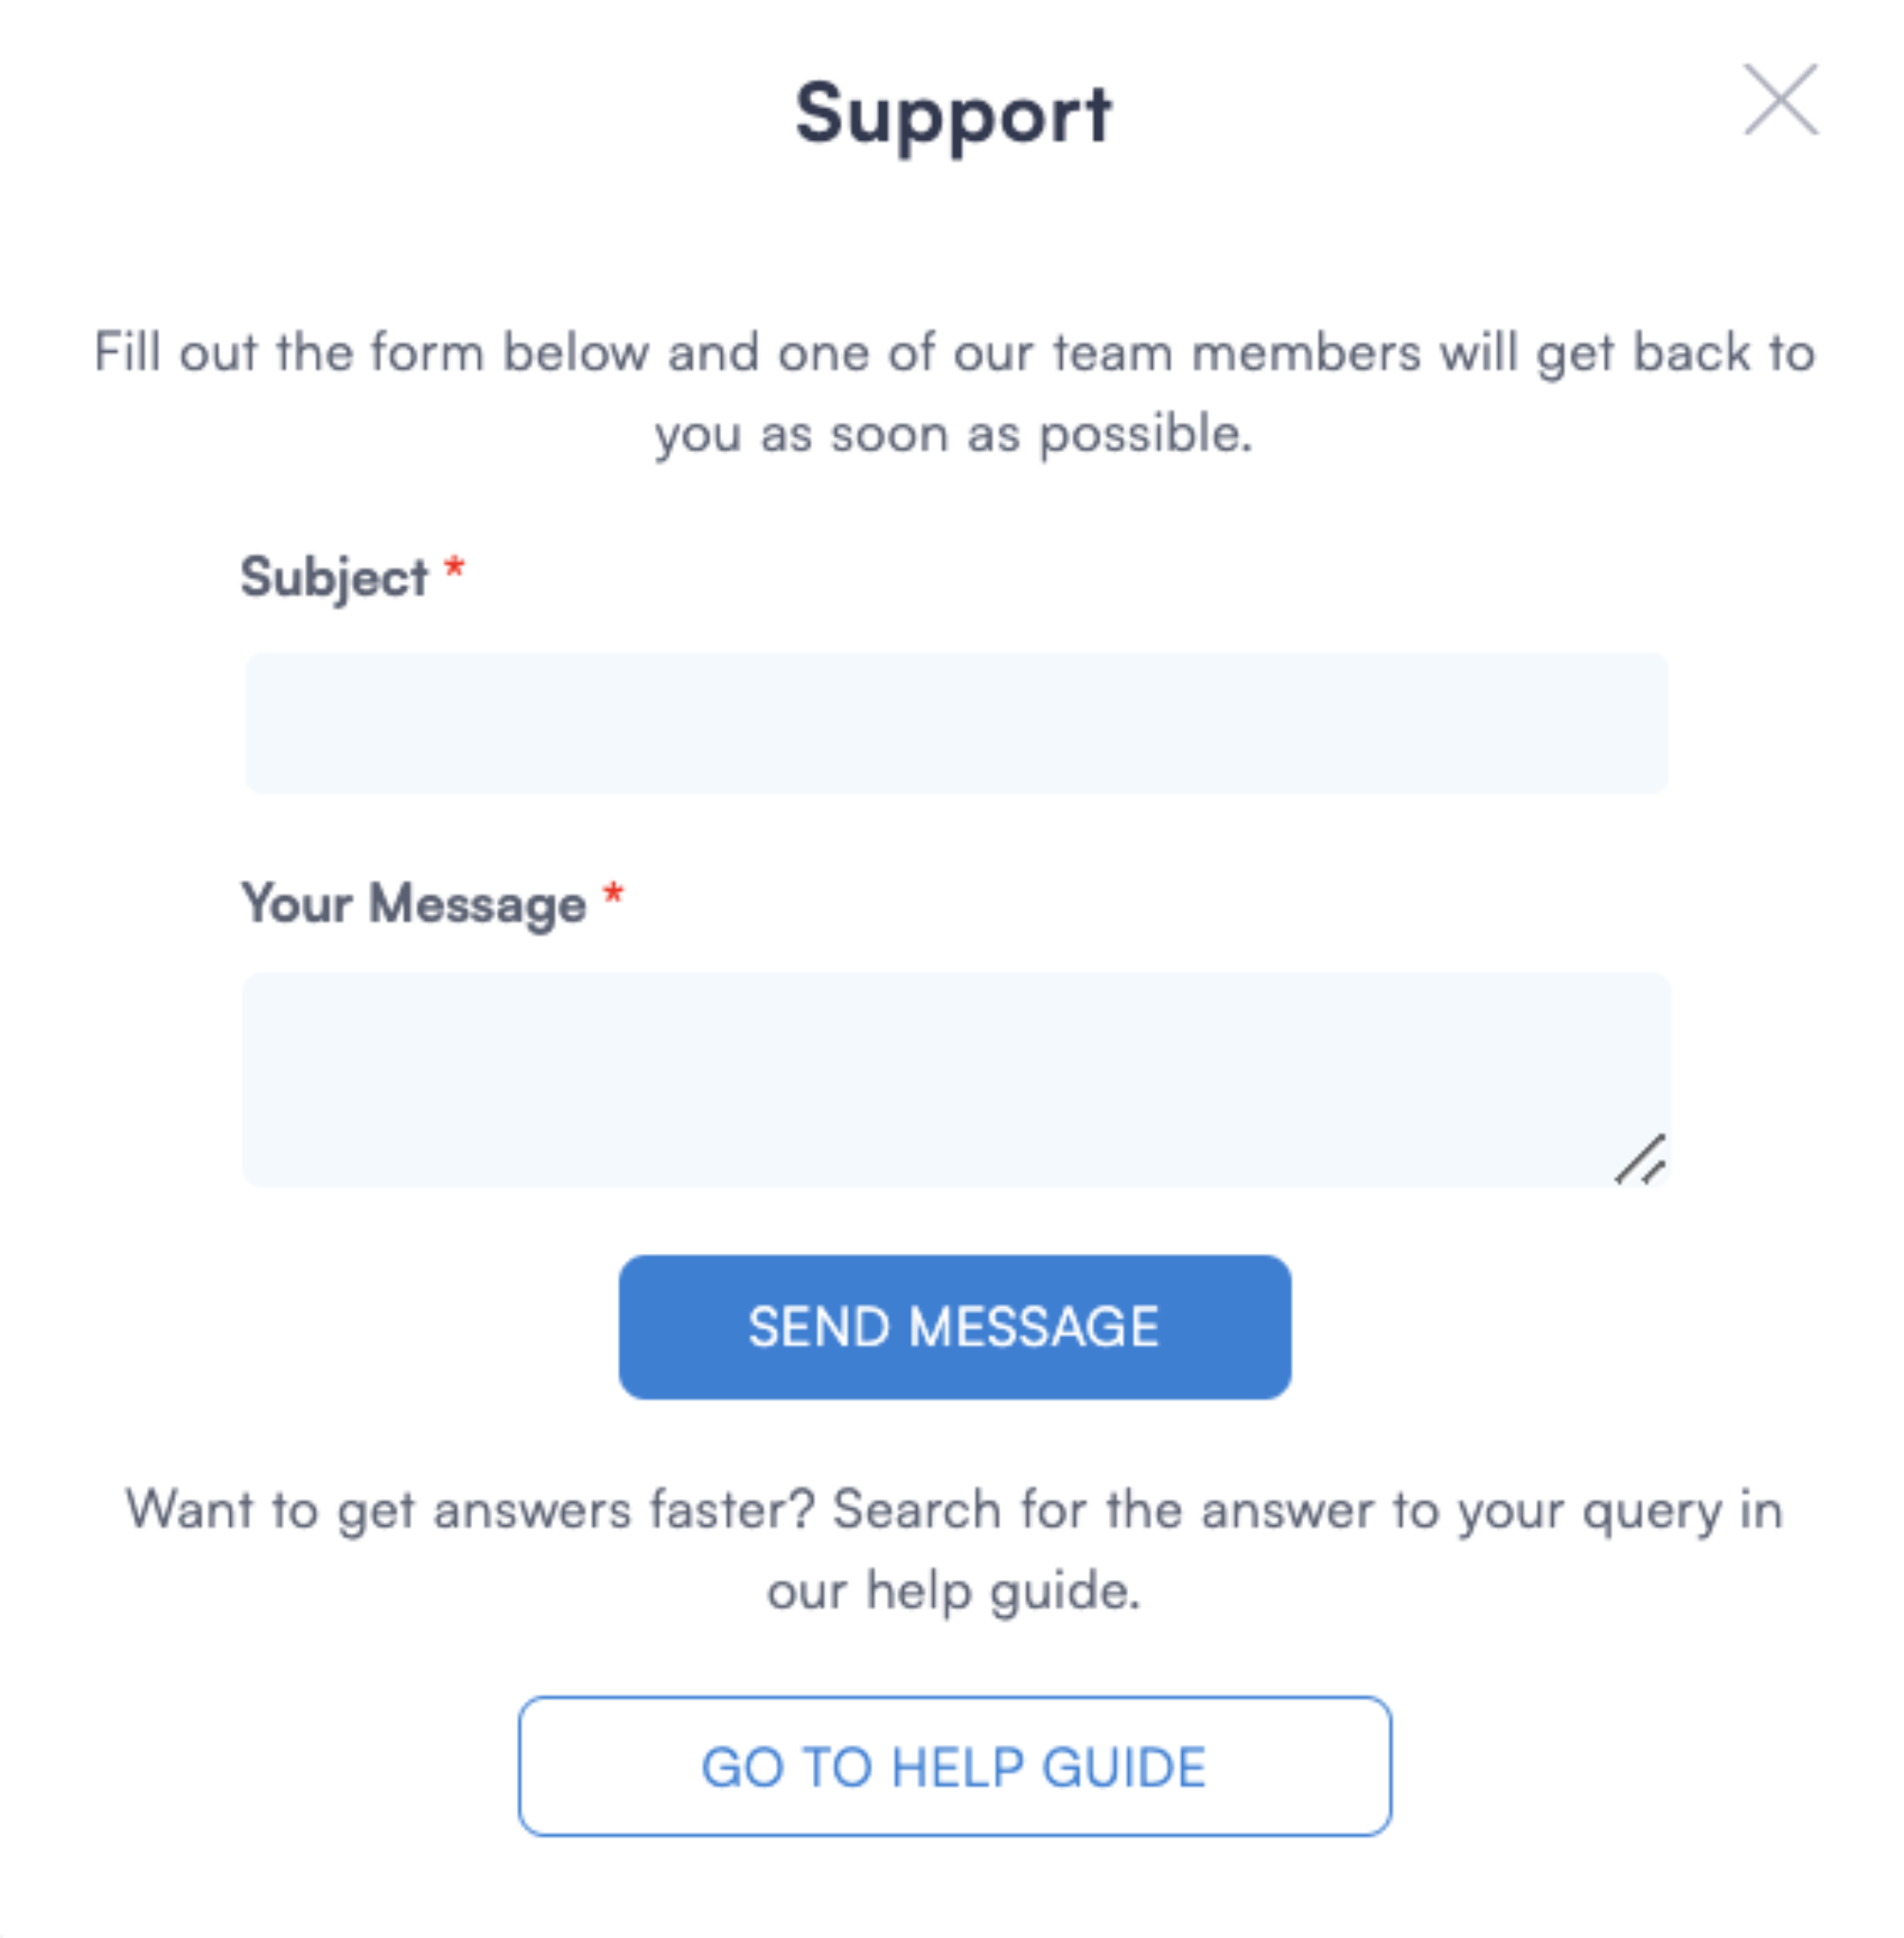Select the Support dialog heading

[x=953, y=115]
